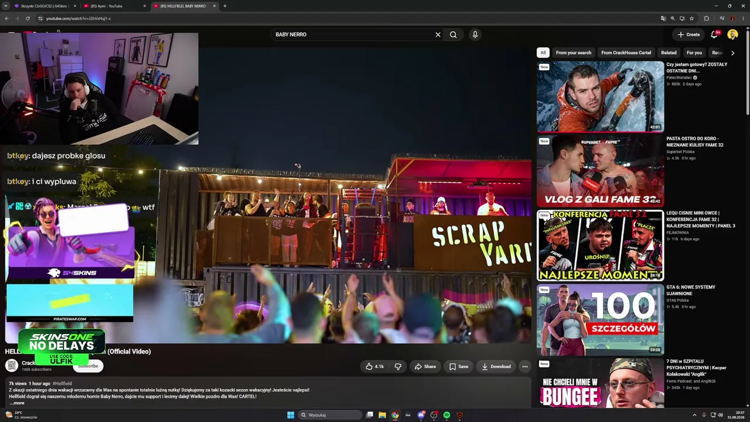Open YouTube notifications bell

pyautogui.click(x=714, y=35)
